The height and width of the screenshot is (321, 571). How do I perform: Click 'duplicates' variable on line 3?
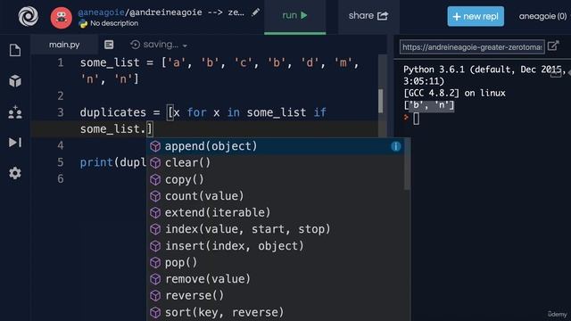pos(113,112)
